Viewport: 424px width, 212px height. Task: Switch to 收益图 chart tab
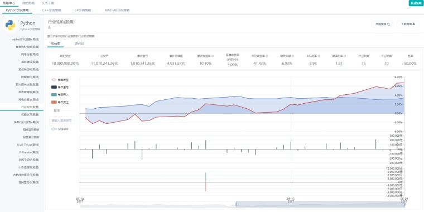[55, 44]
